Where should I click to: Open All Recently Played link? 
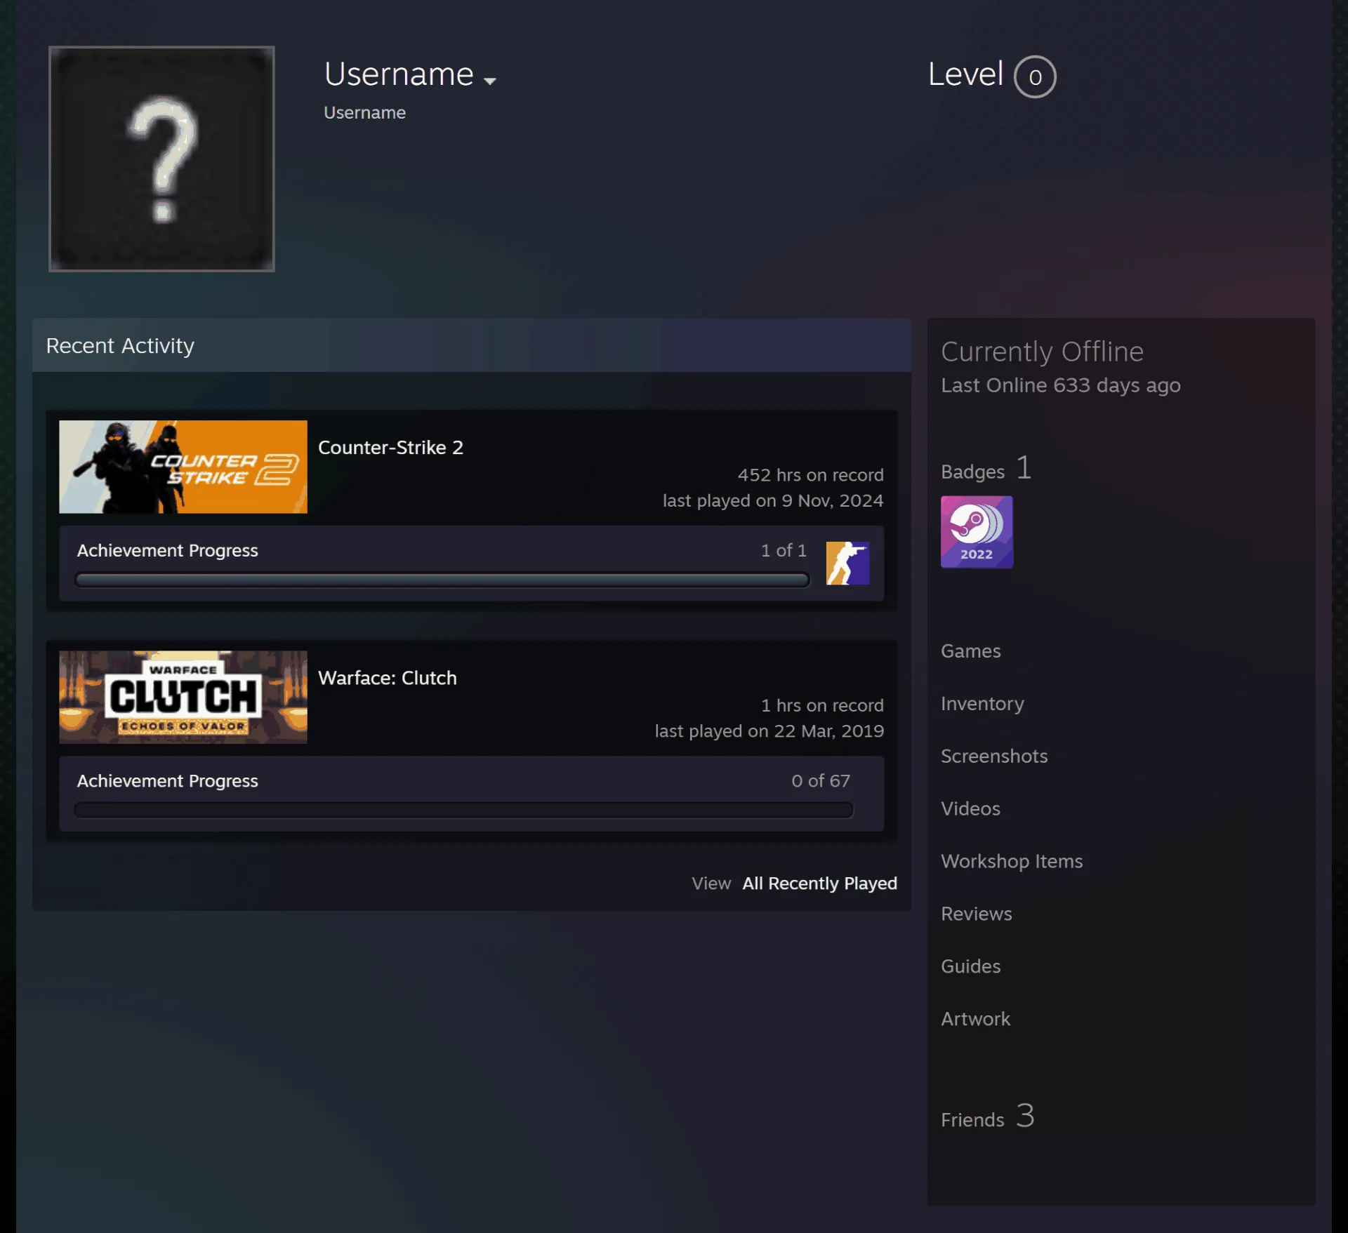coord(820,884)
